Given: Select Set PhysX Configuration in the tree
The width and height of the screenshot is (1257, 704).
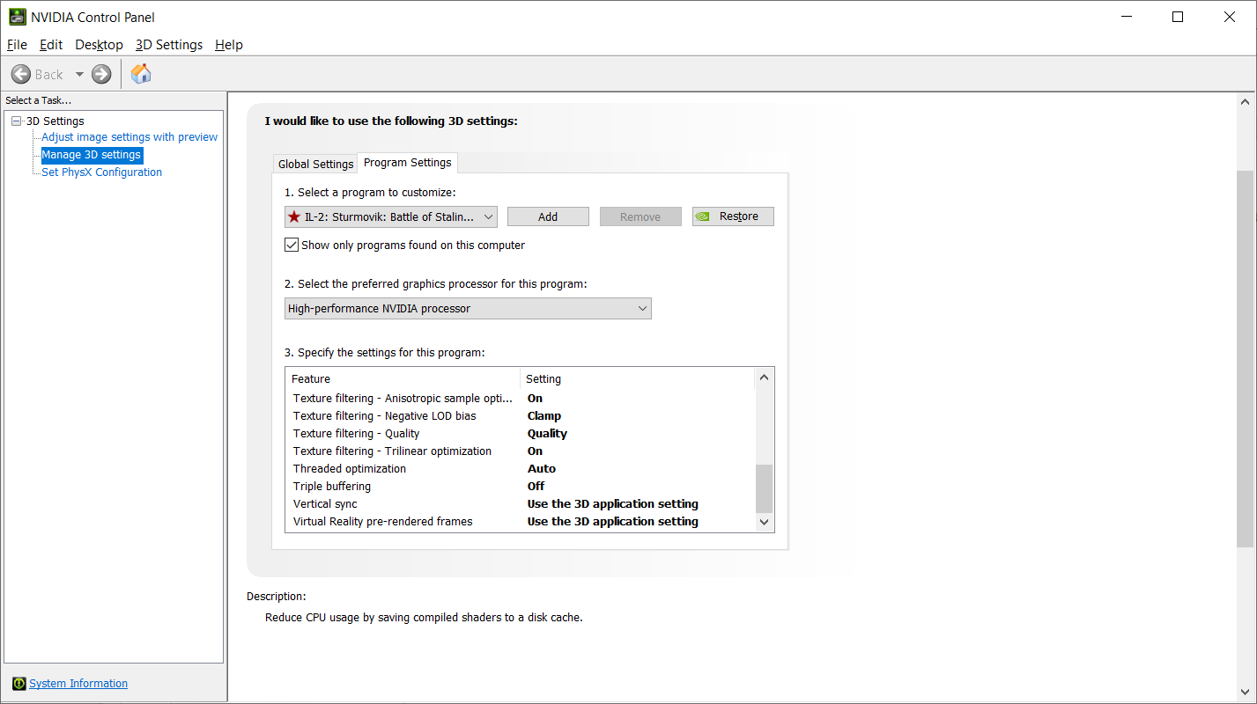Looking at the screenshot, I should point(102,172).
